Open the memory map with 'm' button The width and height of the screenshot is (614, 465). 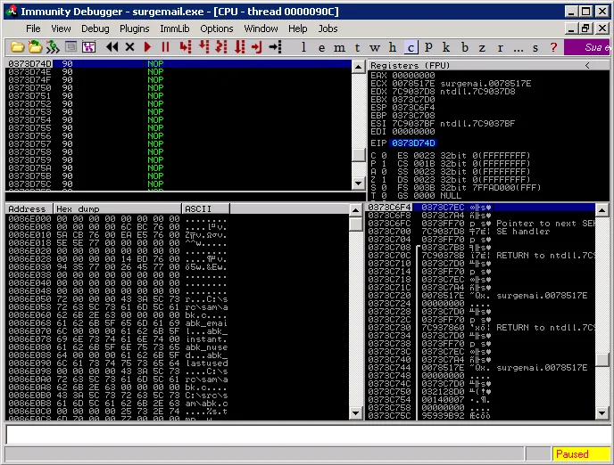pyautogui.click(x=340, y=46)
